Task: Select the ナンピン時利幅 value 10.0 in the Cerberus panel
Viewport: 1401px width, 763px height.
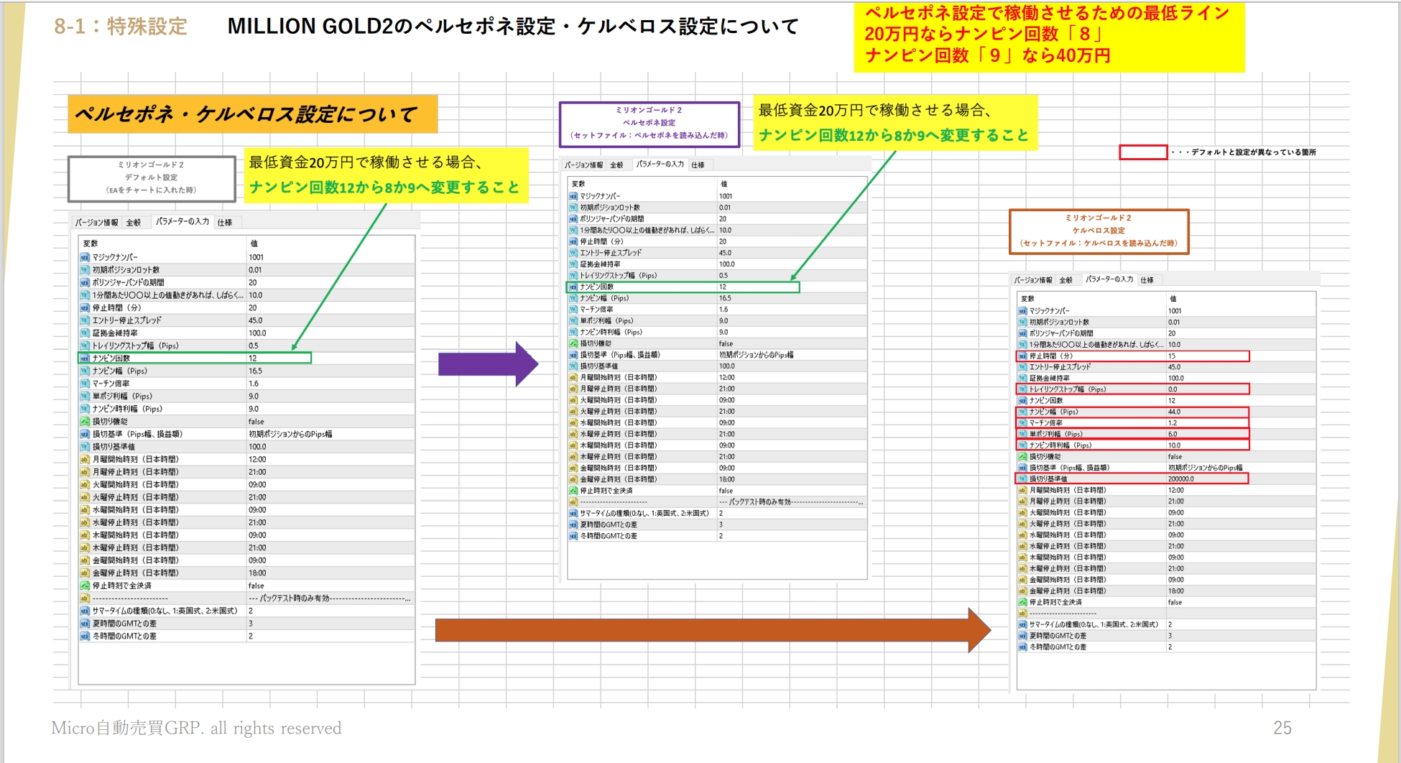Action: tap(1175, 445)
